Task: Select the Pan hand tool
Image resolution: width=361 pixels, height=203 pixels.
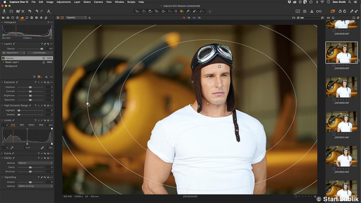Action: (143, 11)
